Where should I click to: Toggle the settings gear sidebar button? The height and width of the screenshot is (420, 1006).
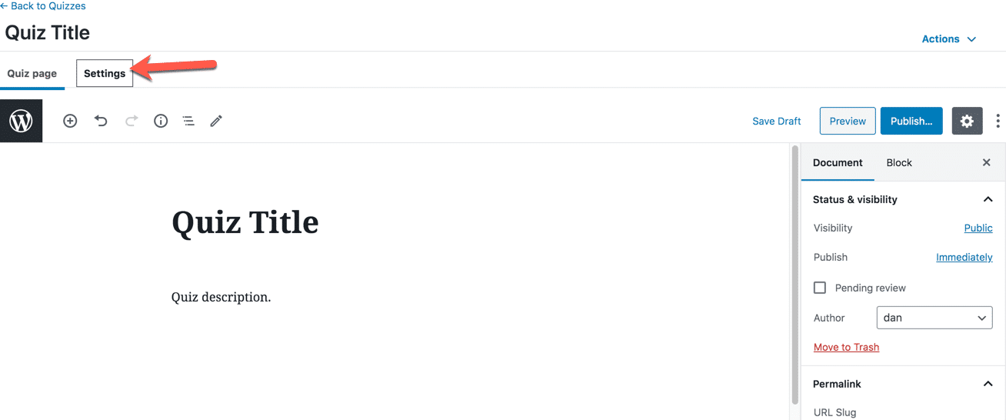click(x=967, y=121)
